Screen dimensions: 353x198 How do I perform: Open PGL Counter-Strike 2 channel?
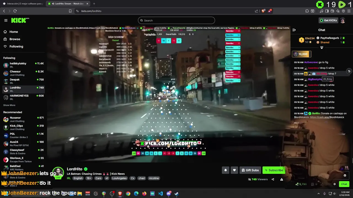pyautogui.click(x=23, y=135)
